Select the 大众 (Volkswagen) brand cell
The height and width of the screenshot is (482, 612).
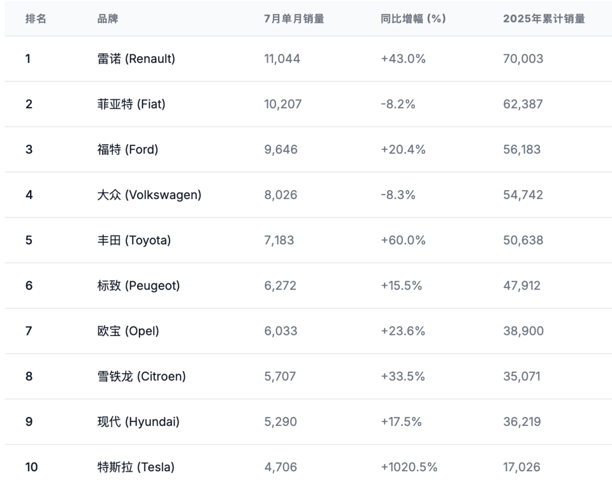tap(149, 195)
